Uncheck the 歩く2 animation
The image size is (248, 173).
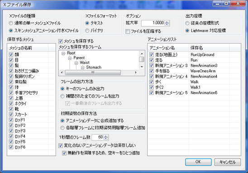[x=151, y=87]
